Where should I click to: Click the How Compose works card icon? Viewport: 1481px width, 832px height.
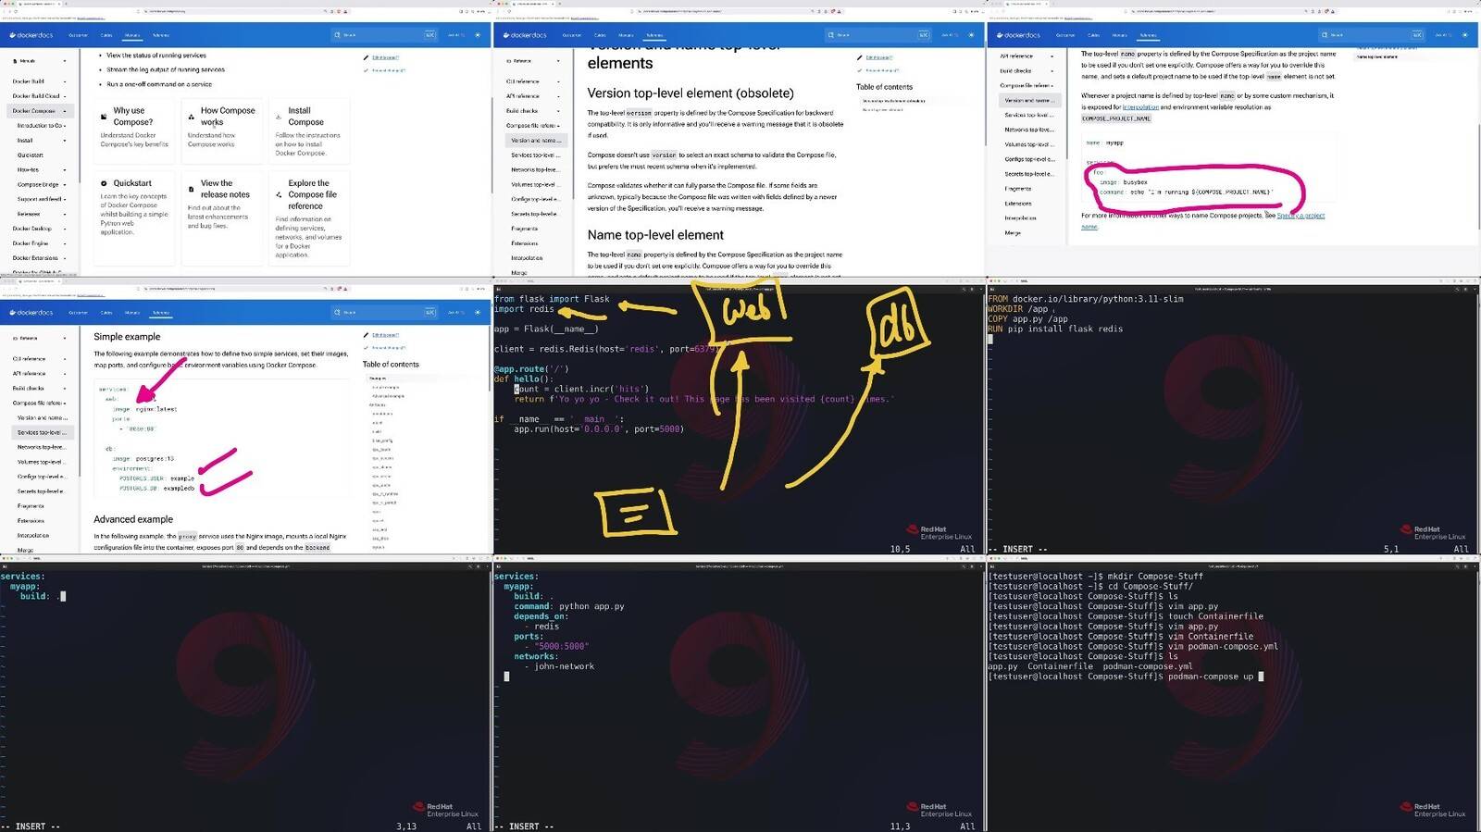click(192, 117)
